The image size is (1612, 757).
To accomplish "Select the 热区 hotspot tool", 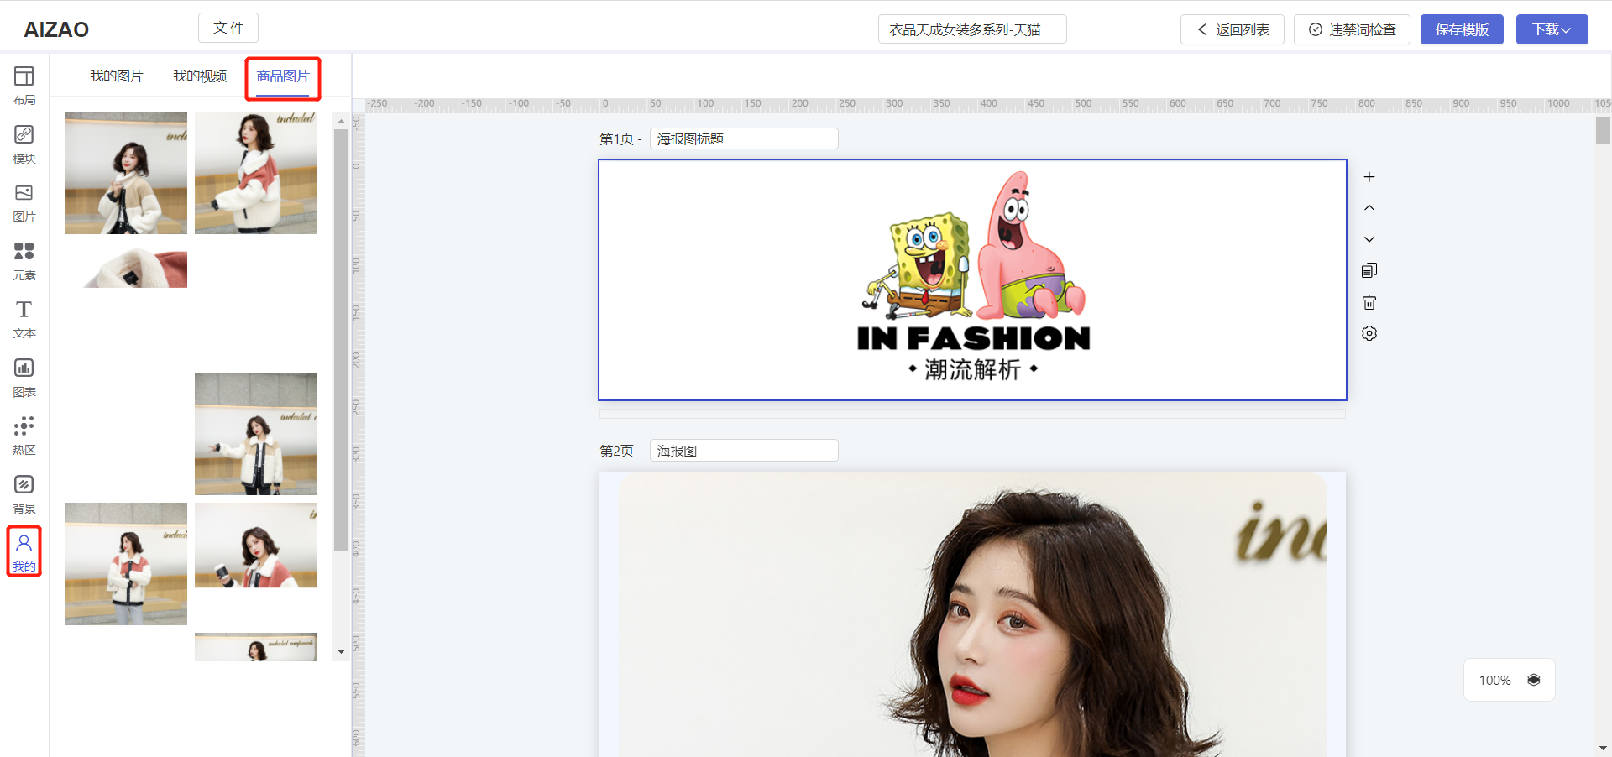I will tap(24, 436).
